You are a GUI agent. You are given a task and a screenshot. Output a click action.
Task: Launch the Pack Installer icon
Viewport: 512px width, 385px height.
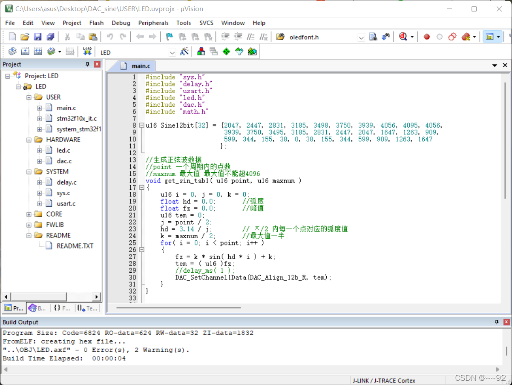252,52
